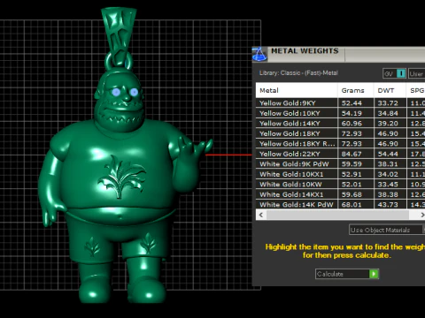This screenshot has width=425, height=318.
Task: Click the 52.44 grams value
Action: (x=352, y=103)
